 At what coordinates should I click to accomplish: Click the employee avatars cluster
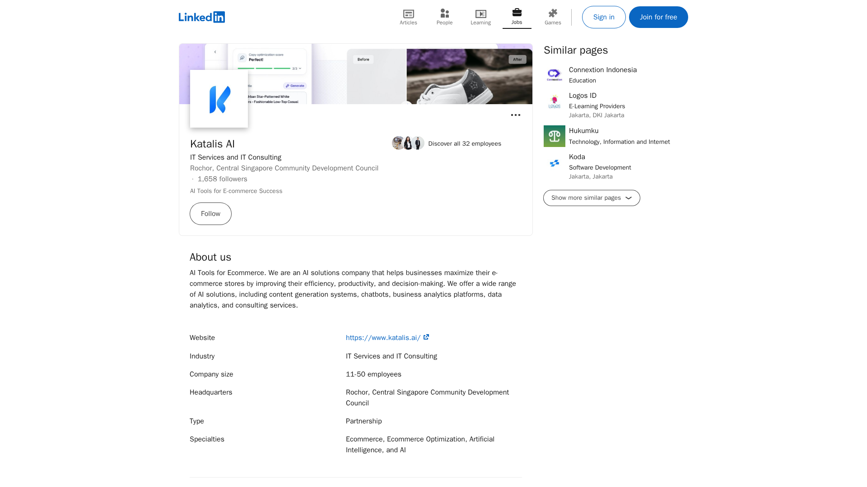408,143
